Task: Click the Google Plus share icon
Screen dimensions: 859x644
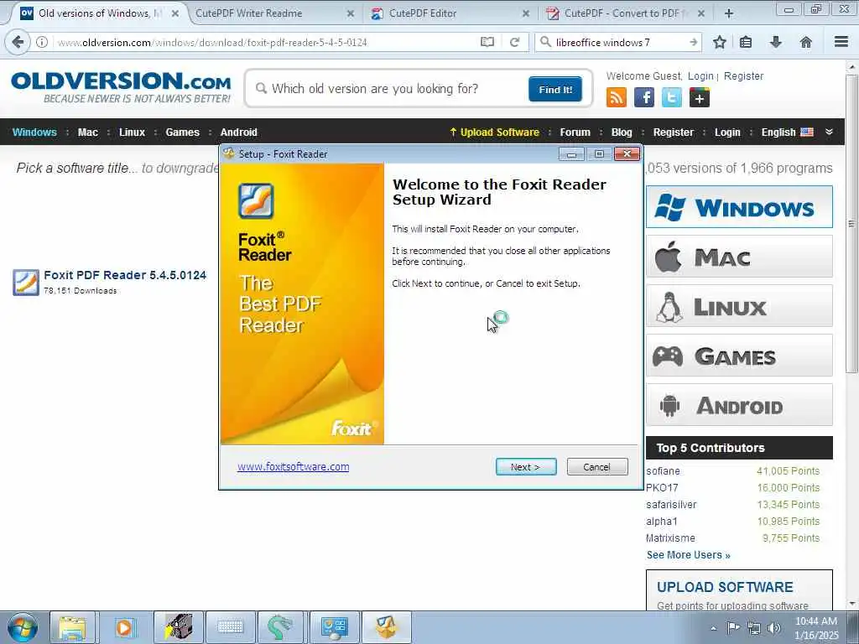Action: pyautogui.click(x=700, y=97)
